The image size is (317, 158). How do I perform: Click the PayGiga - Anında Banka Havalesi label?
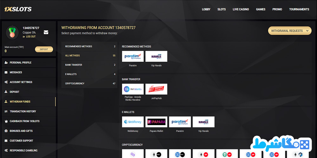tap(133, 98)
